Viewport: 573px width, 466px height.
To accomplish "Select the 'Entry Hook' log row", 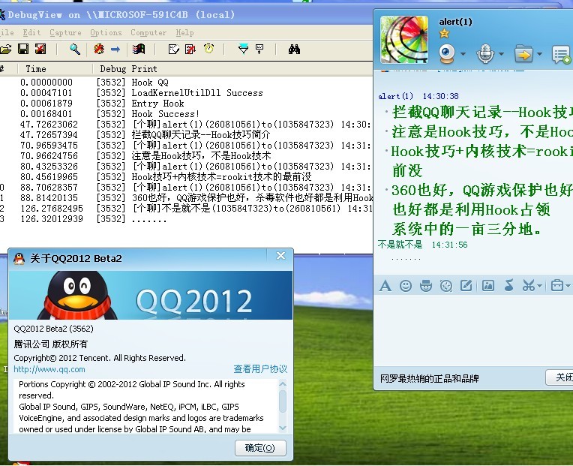I will click(186, 104).
